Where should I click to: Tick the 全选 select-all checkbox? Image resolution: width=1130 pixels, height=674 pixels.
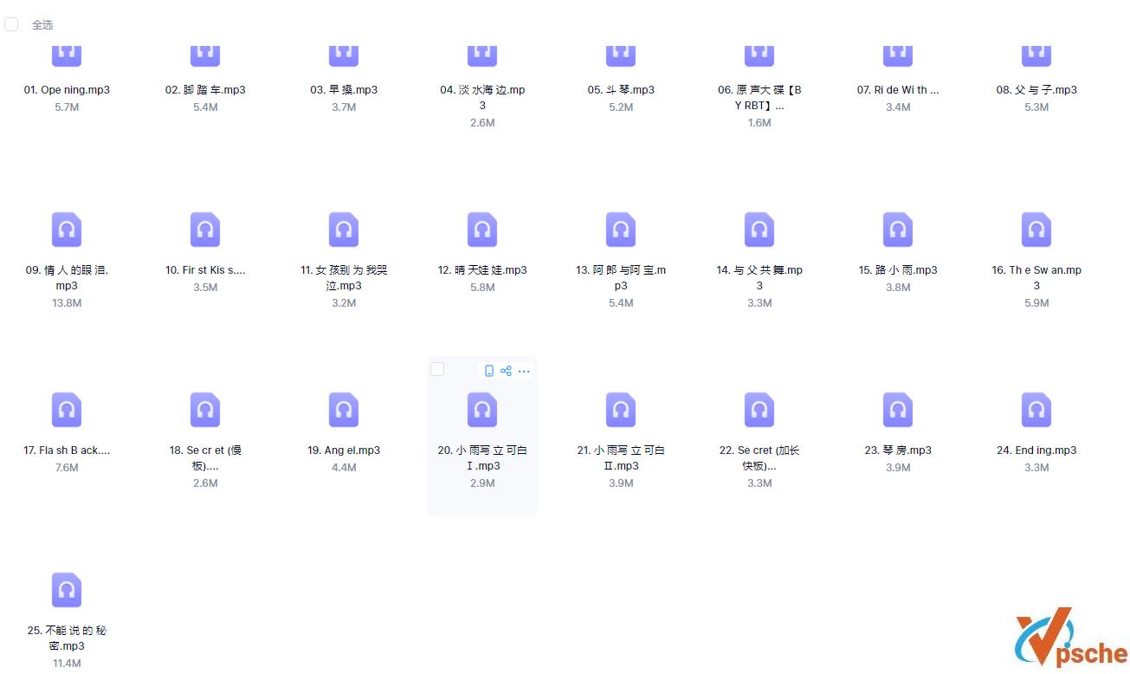[x=11, y=24]
